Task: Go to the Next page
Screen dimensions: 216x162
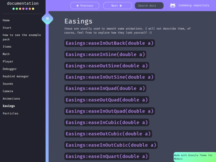Action: coord(117,6)
